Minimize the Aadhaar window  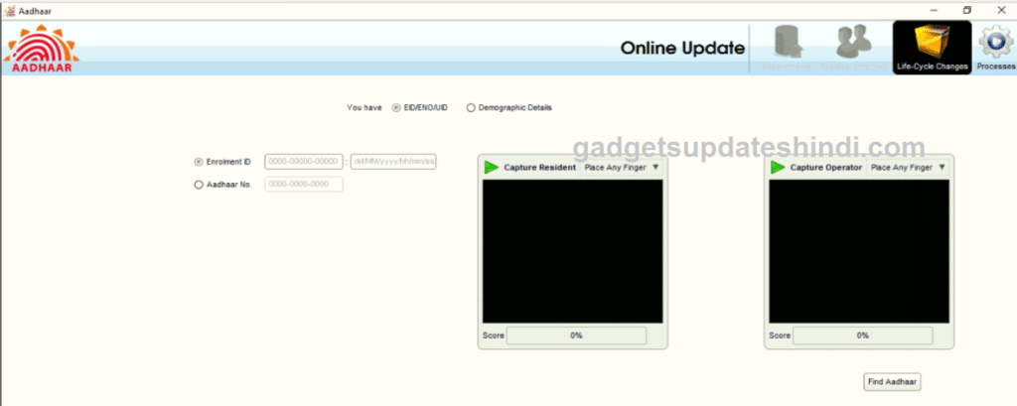pyautogui.click(x=934, y=10)
